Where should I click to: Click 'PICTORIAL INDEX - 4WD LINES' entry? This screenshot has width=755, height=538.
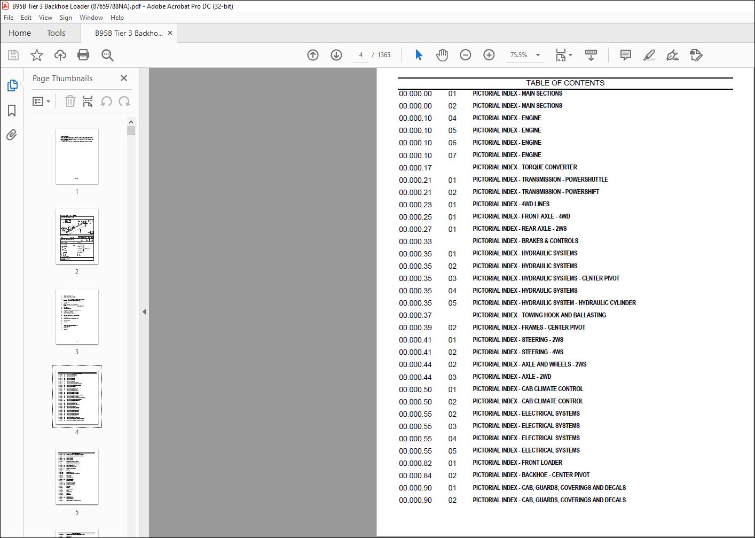point(511,204)
